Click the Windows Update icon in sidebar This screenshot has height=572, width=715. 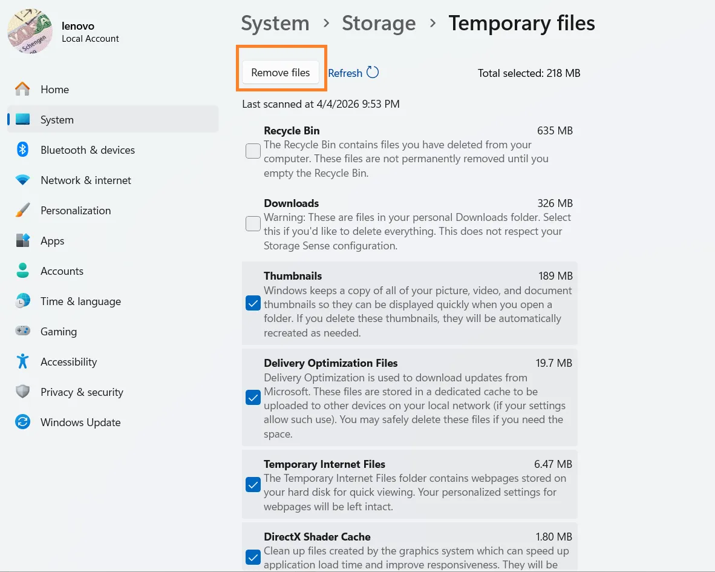click(x=22, y=422)
